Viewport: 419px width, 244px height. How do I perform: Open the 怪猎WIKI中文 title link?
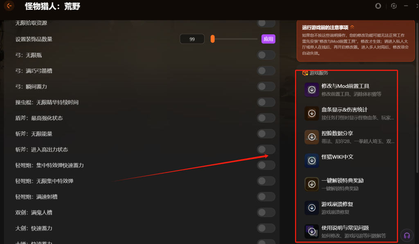[337, 157]
